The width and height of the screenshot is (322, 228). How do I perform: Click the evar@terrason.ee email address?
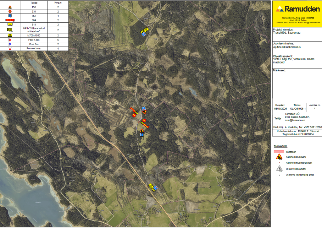[295, 120]
